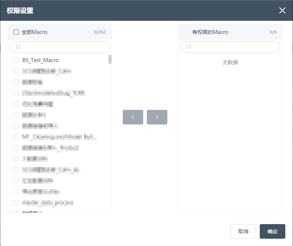The height and width of the screenshot is (246, 293).
Task: Select the BS_Test_Macro item label
Action: click(40, 60)
